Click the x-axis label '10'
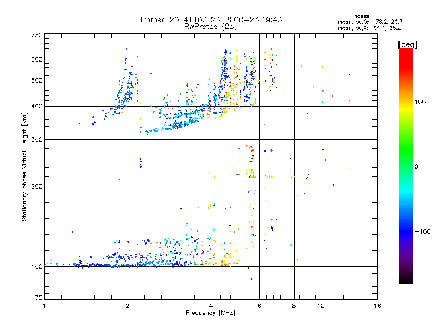This screenshot has height=333, width=444. pyautogui.click(x=321, y=306)
